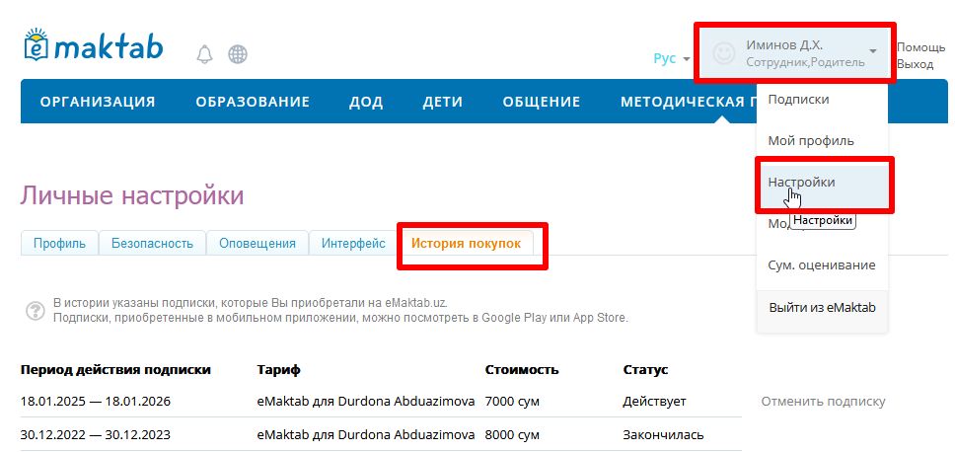Viewport: 955px width, 452px height.
Task: Click the Период действия подписки column header
Action: pos(115,370)
